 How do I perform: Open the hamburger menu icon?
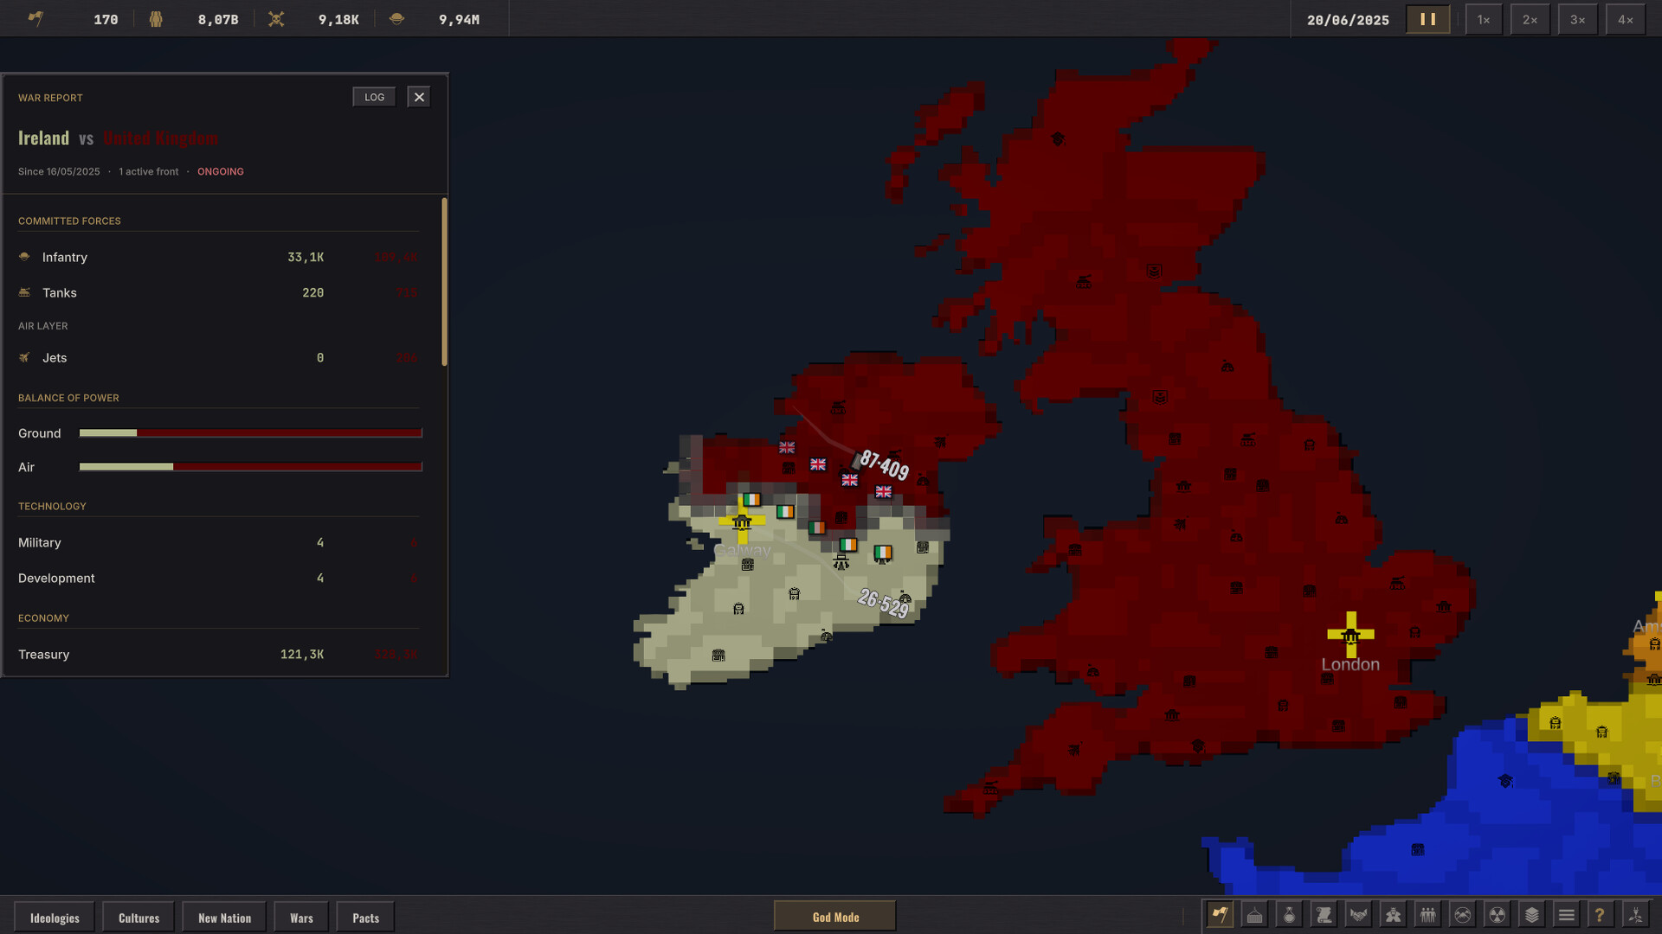(x=1566, y=915)
